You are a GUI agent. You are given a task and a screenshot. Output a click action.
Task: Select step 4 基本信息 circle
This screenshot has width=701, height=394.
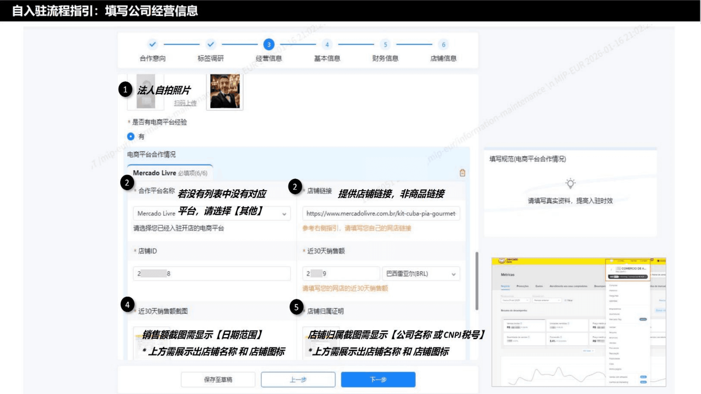point(327,45)
